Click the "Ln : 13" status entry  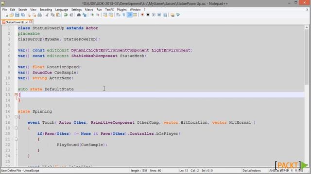184,171
